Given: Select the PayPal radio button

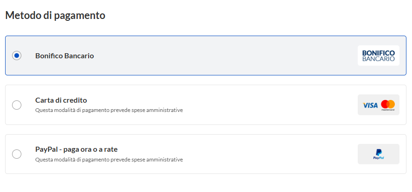Looking at the screenshot, I should [17, 154].
